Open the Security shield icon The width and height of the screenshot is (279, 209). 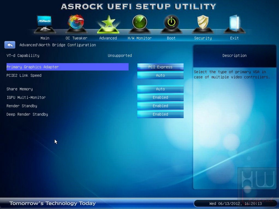point(203,24)
